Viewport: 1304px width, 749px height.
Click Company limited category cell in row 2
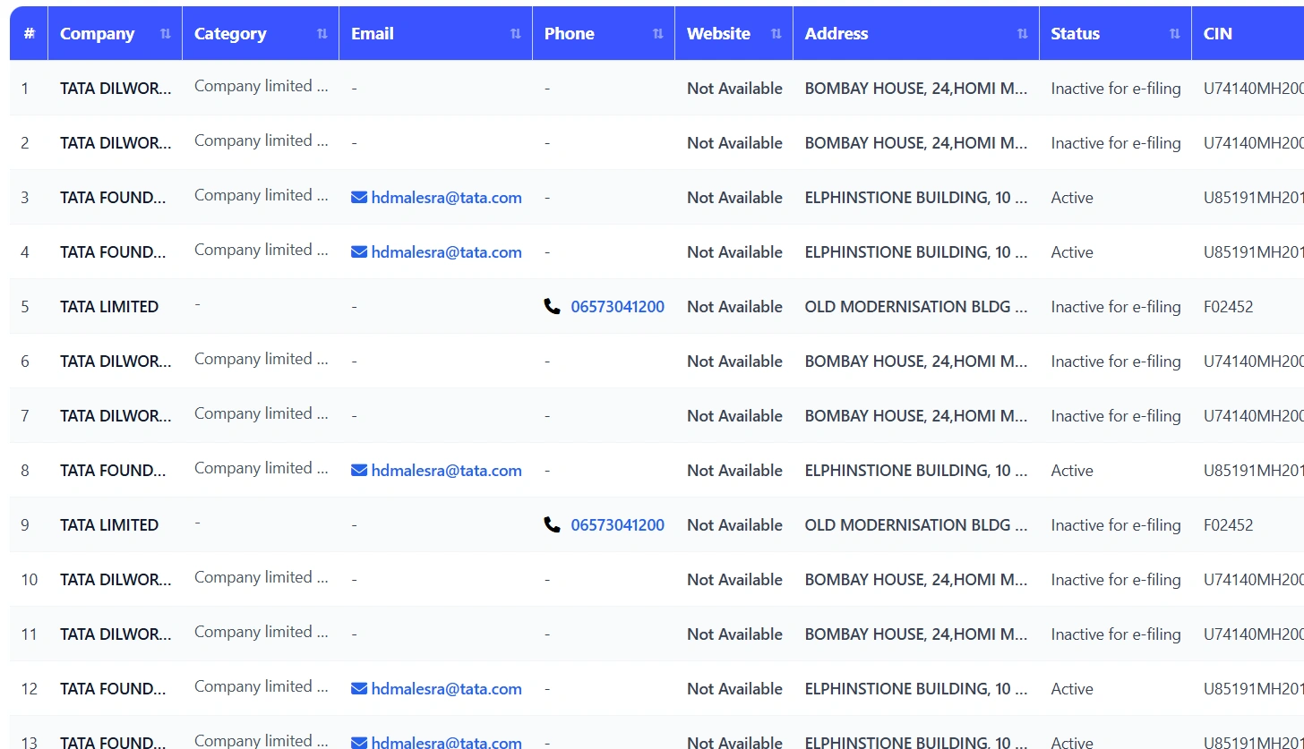click(262, 140)
